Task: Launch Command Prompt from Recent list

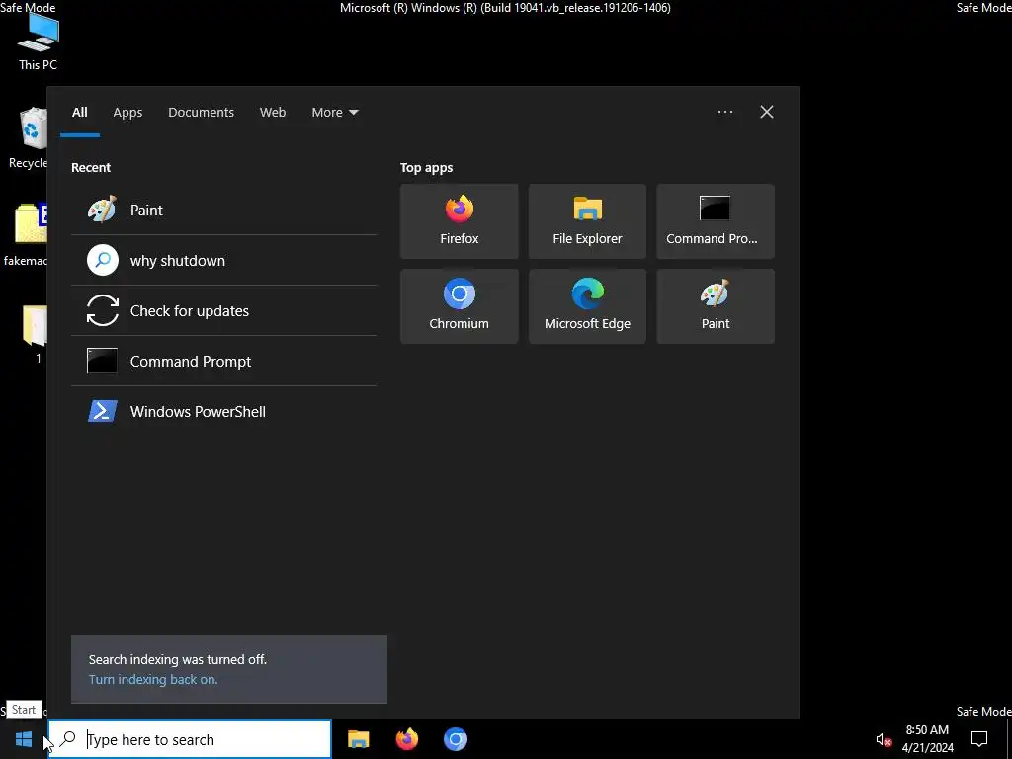Action: 224,361
